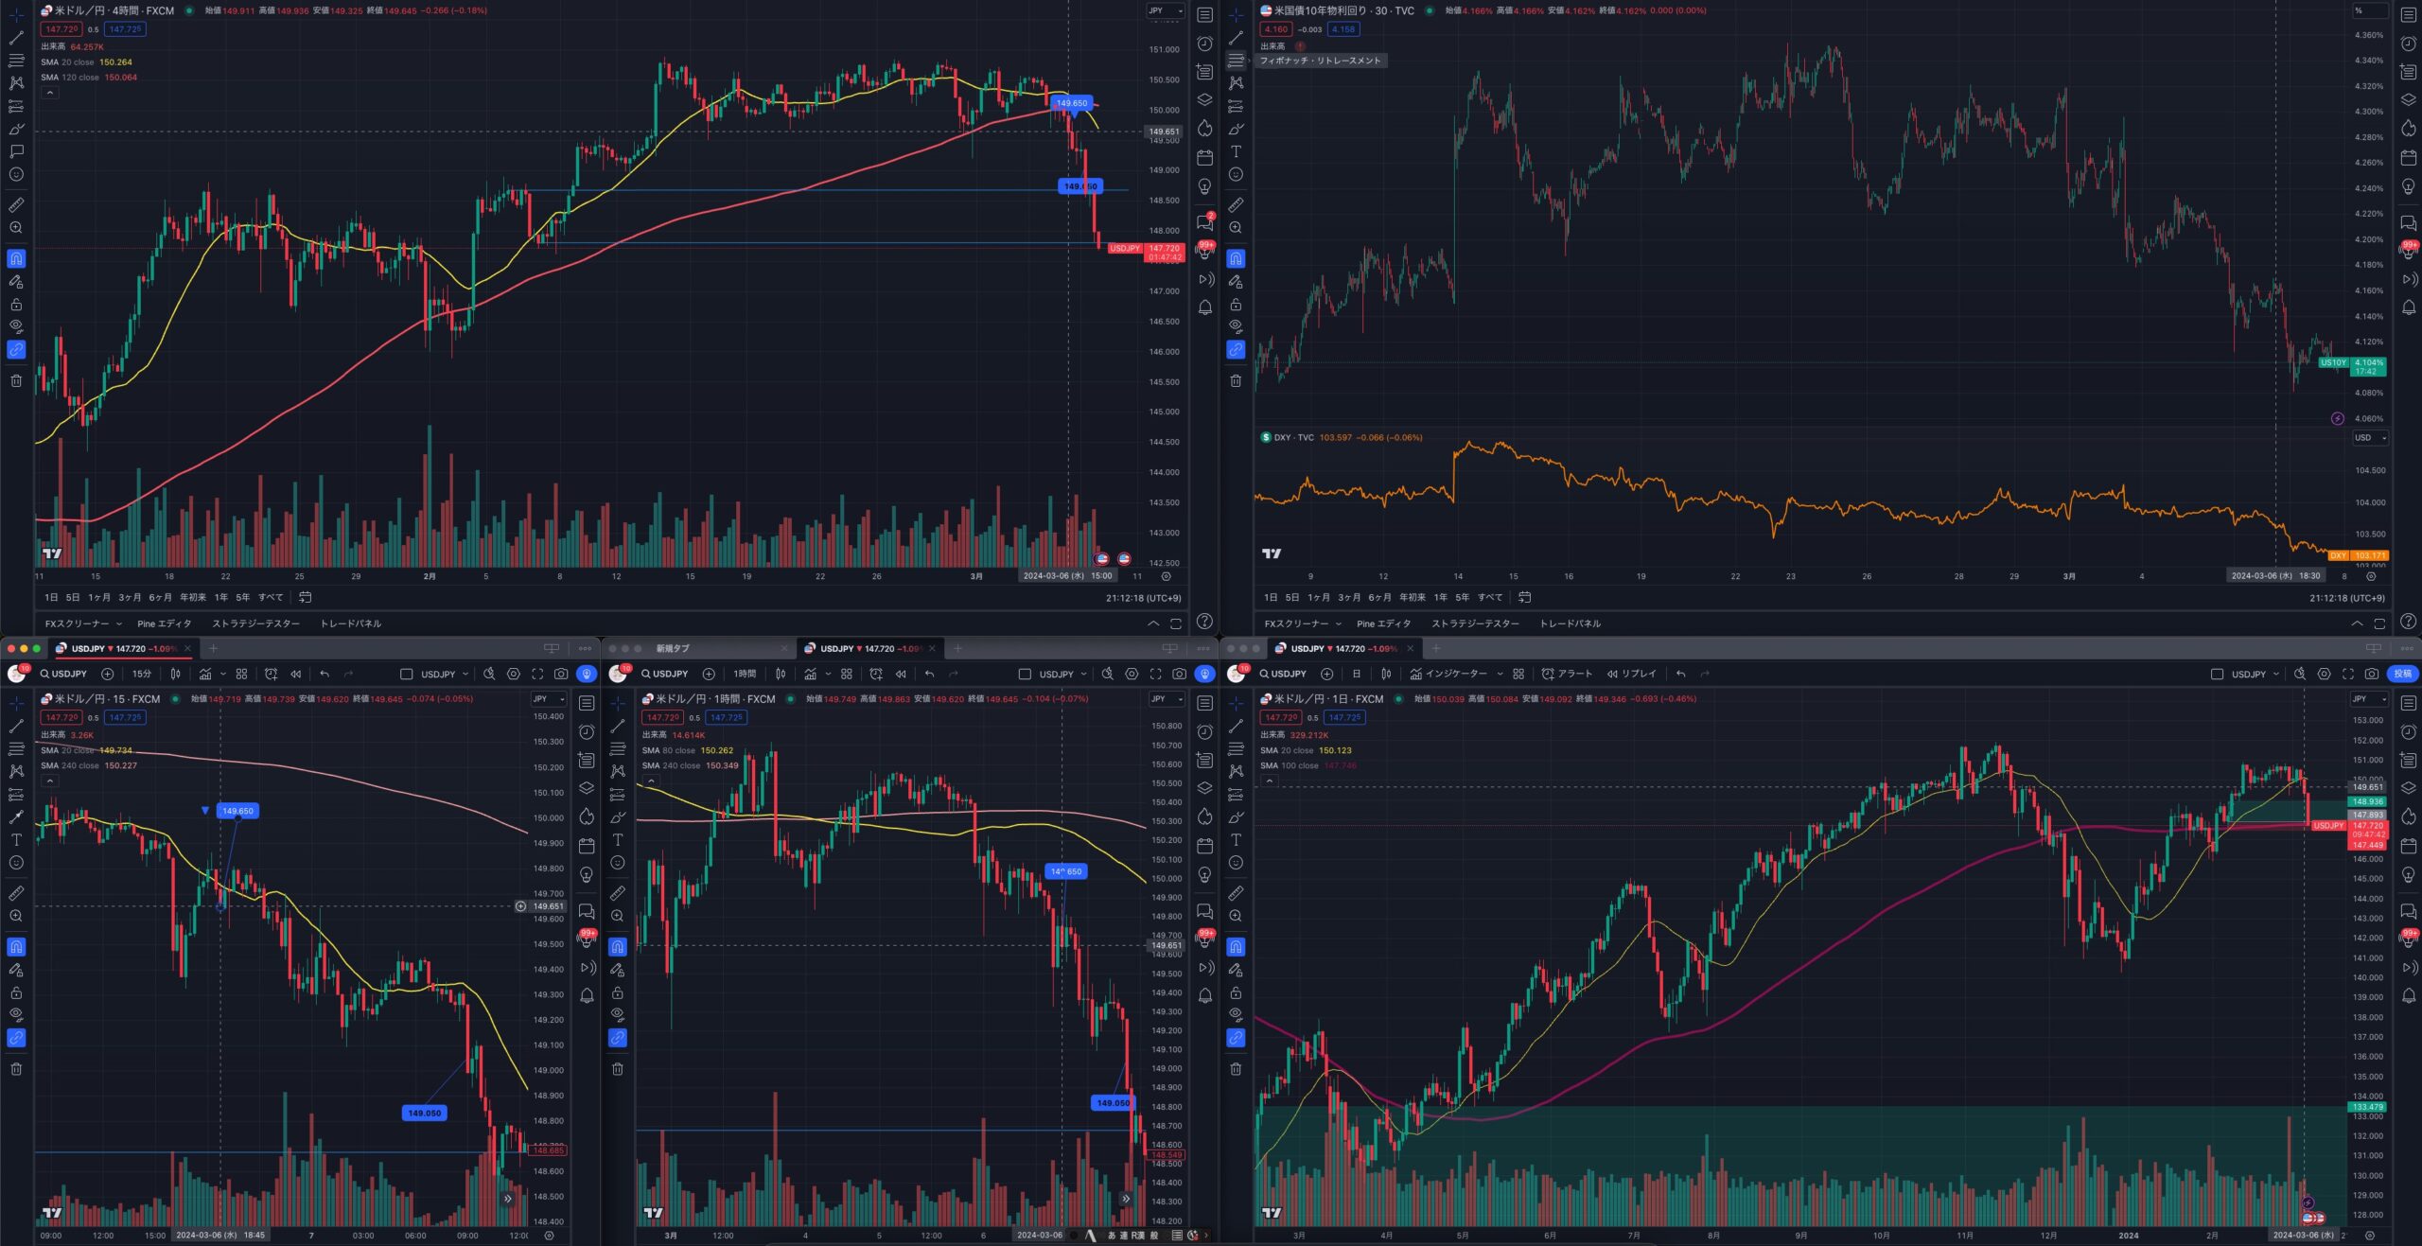Open the JPY currency dropdown on the 1時間 chart
Viewport: 2422px width, 1246px height.
click(x=1166, y=699)
